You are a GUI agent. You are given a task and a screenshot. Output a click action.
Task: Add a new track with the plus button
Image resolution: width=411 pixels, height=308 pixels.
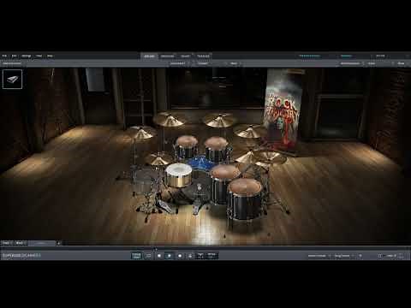(x=59, y=243)
